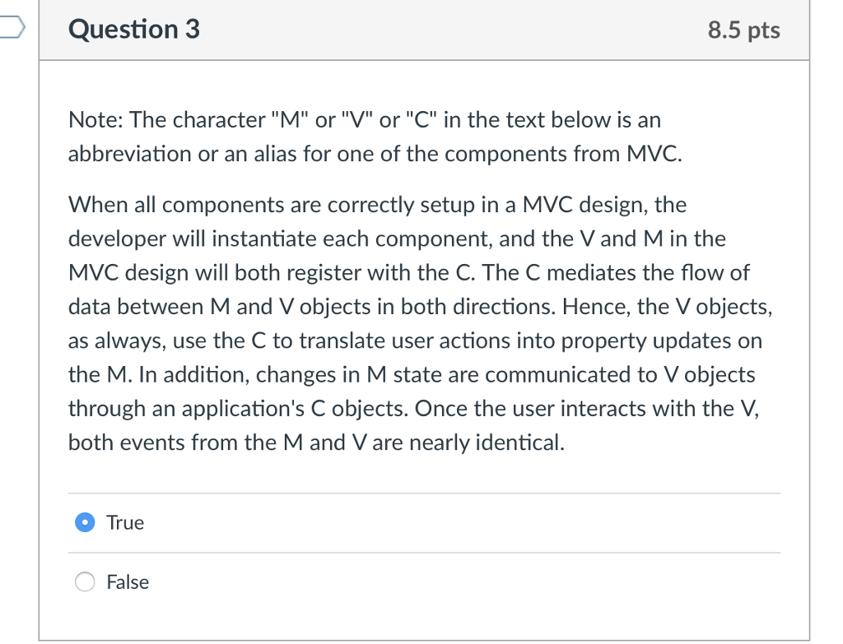Click the True answer row
The width and height of the screenshot is (843, 644).
point(329,522)
